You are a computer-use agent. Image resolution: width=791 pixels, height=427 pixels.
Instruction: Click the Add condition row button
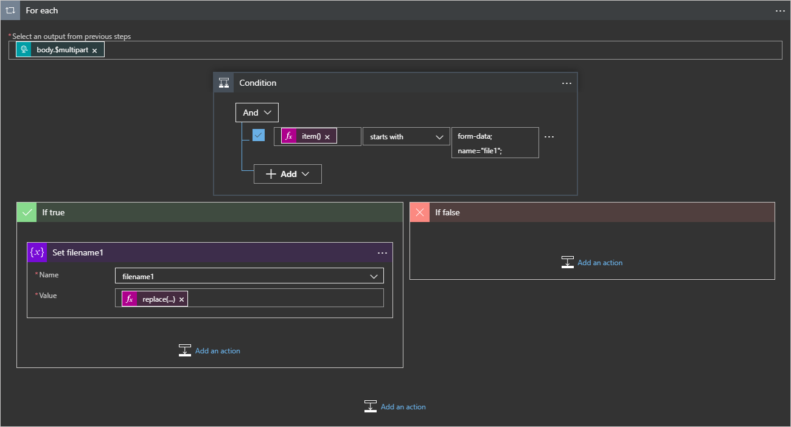[x=288, y=174]
